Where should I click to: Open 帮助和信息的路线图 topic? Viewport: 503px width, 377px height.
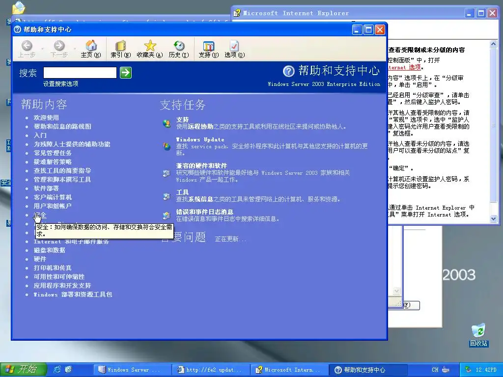point(62,126)
